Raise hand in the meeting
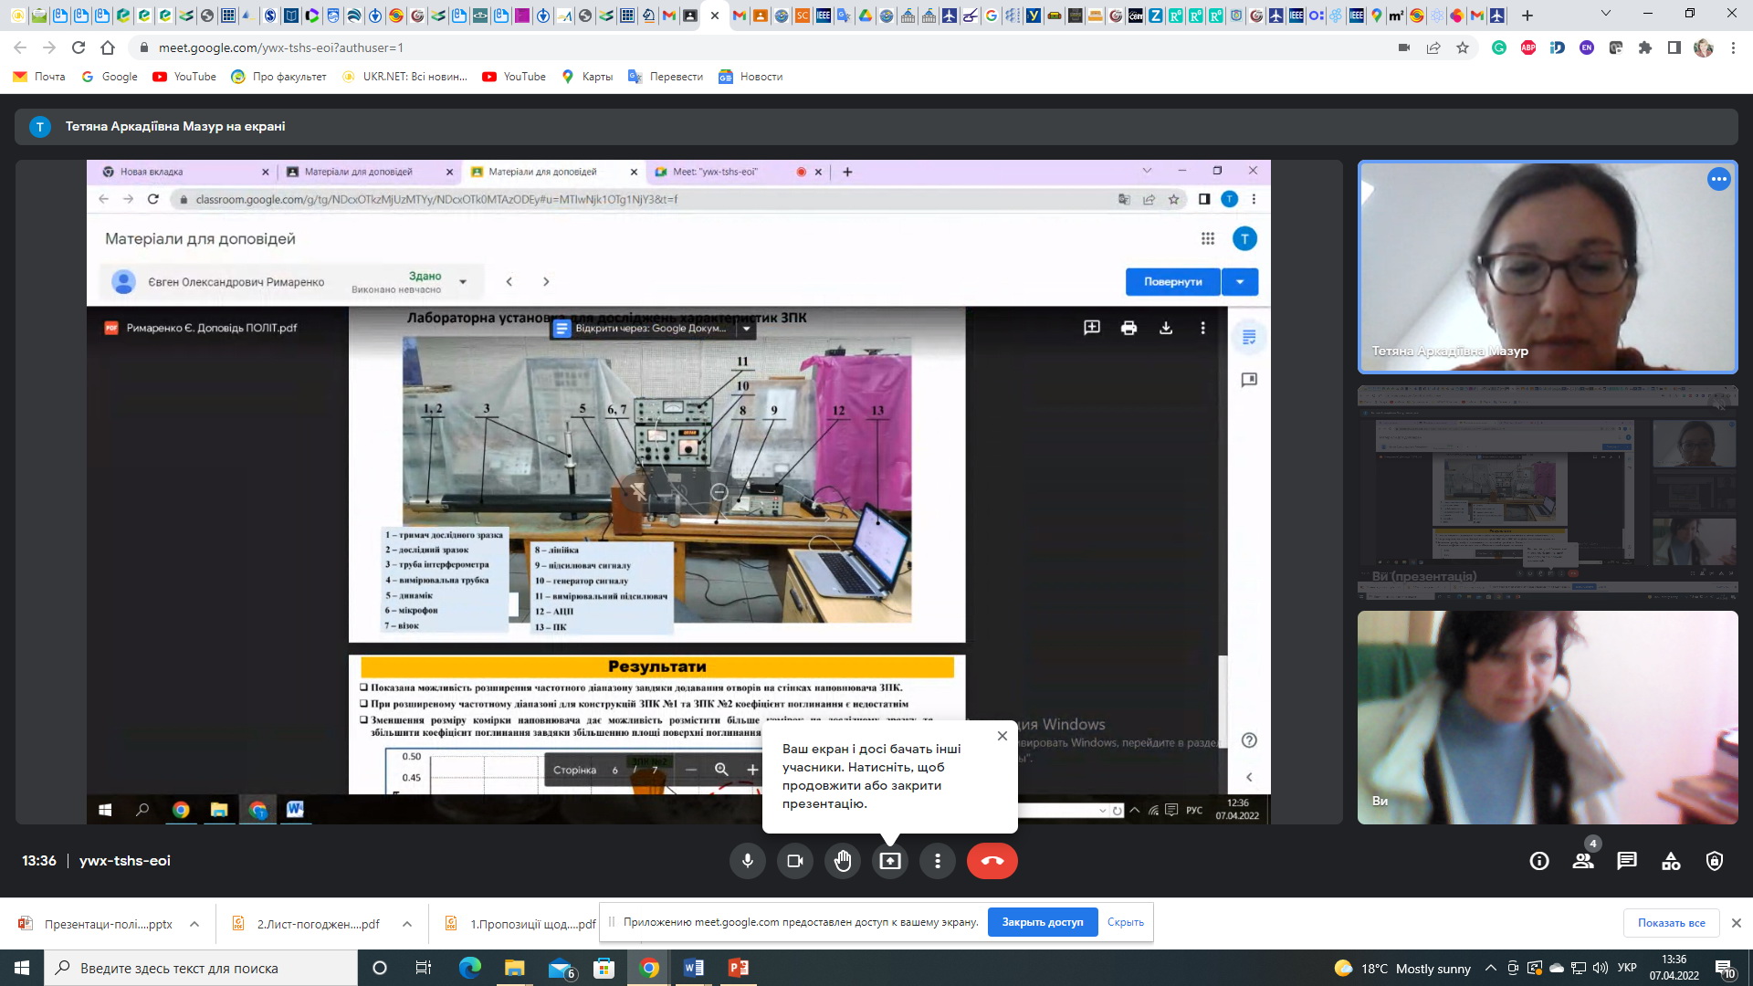The width and height of the screenshot is (1753, 986). coord(842,861)
